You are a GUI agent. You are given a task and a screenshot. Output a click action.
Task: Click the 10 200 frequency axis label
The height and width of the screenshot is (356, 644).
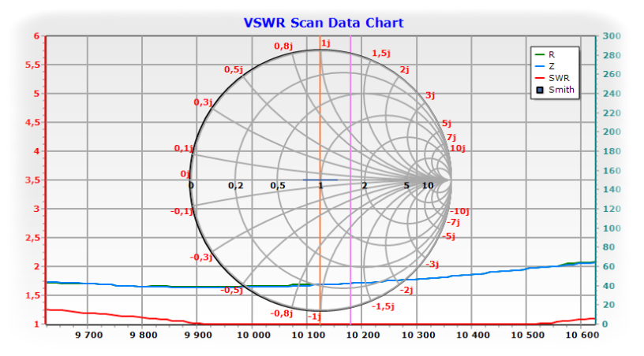point(363,335)
